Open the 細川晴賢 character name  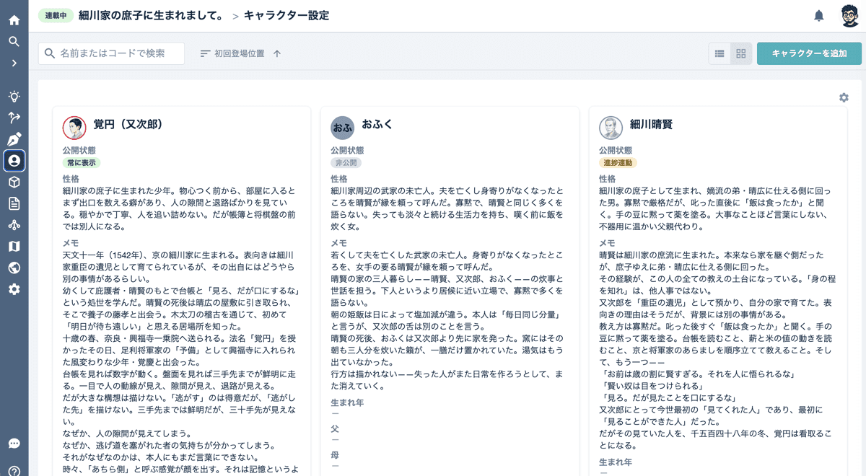pyautogui.click(x=652, y=124)
